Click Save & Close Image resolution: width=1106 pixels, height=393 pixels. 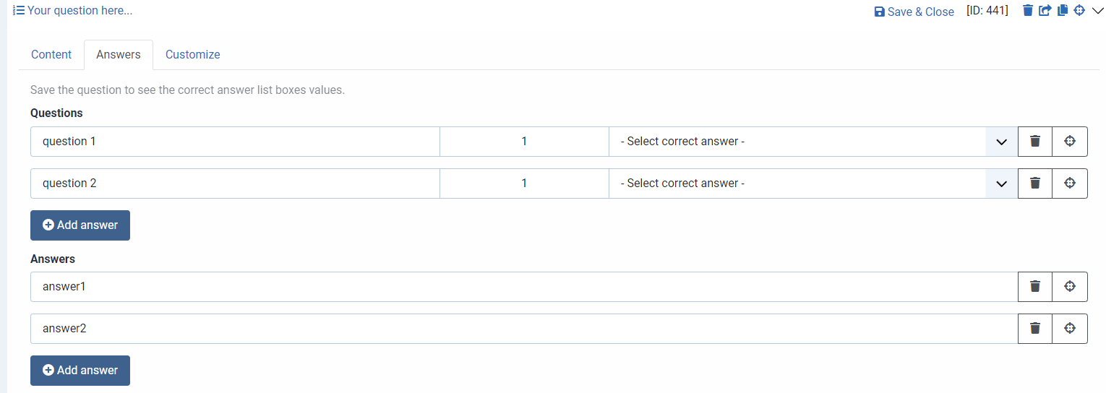coord(914,12)
